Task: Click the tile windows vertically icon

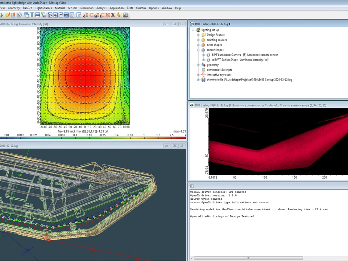Action: pos(32,15)
